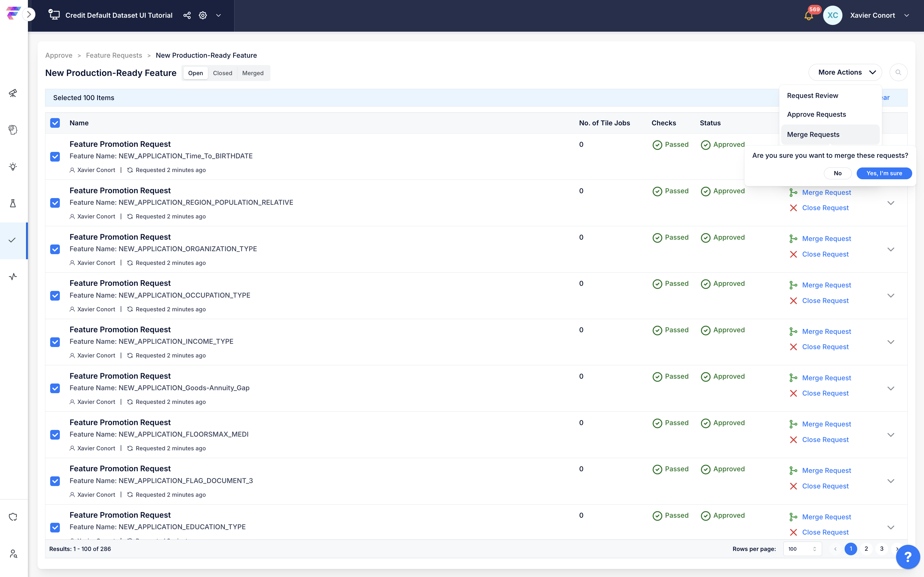The height and width of the screenshot is (577, 924).
Task: Uncheck the select-all checkbox in header
Action: tap(55, 123)
